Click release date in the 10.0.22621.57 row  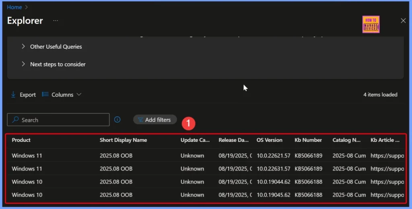235,155
